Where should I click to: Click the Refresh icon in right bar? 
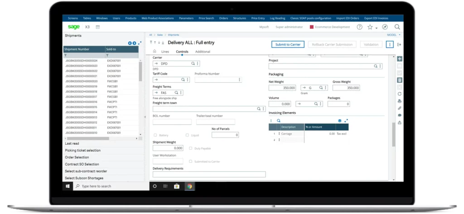click(x=400, y=94)
